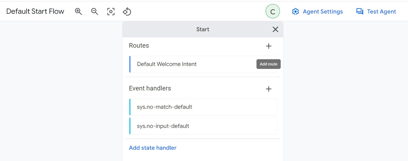Click the fit-to-screen focus icon
Image resolution: width=408 pixels, height=161 pixels.
(111, 12)
